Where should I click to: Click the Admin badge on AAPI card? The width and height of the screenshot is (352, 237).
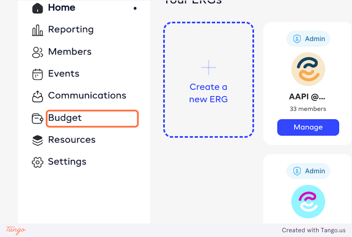pyautogui.click(x=308, y=39)
